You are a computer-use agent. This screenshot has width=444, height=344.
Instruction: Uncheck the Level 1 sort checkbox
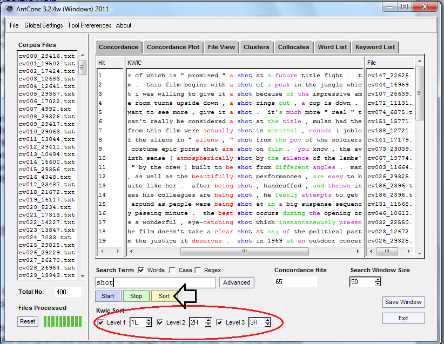click(x=99, y=322)
